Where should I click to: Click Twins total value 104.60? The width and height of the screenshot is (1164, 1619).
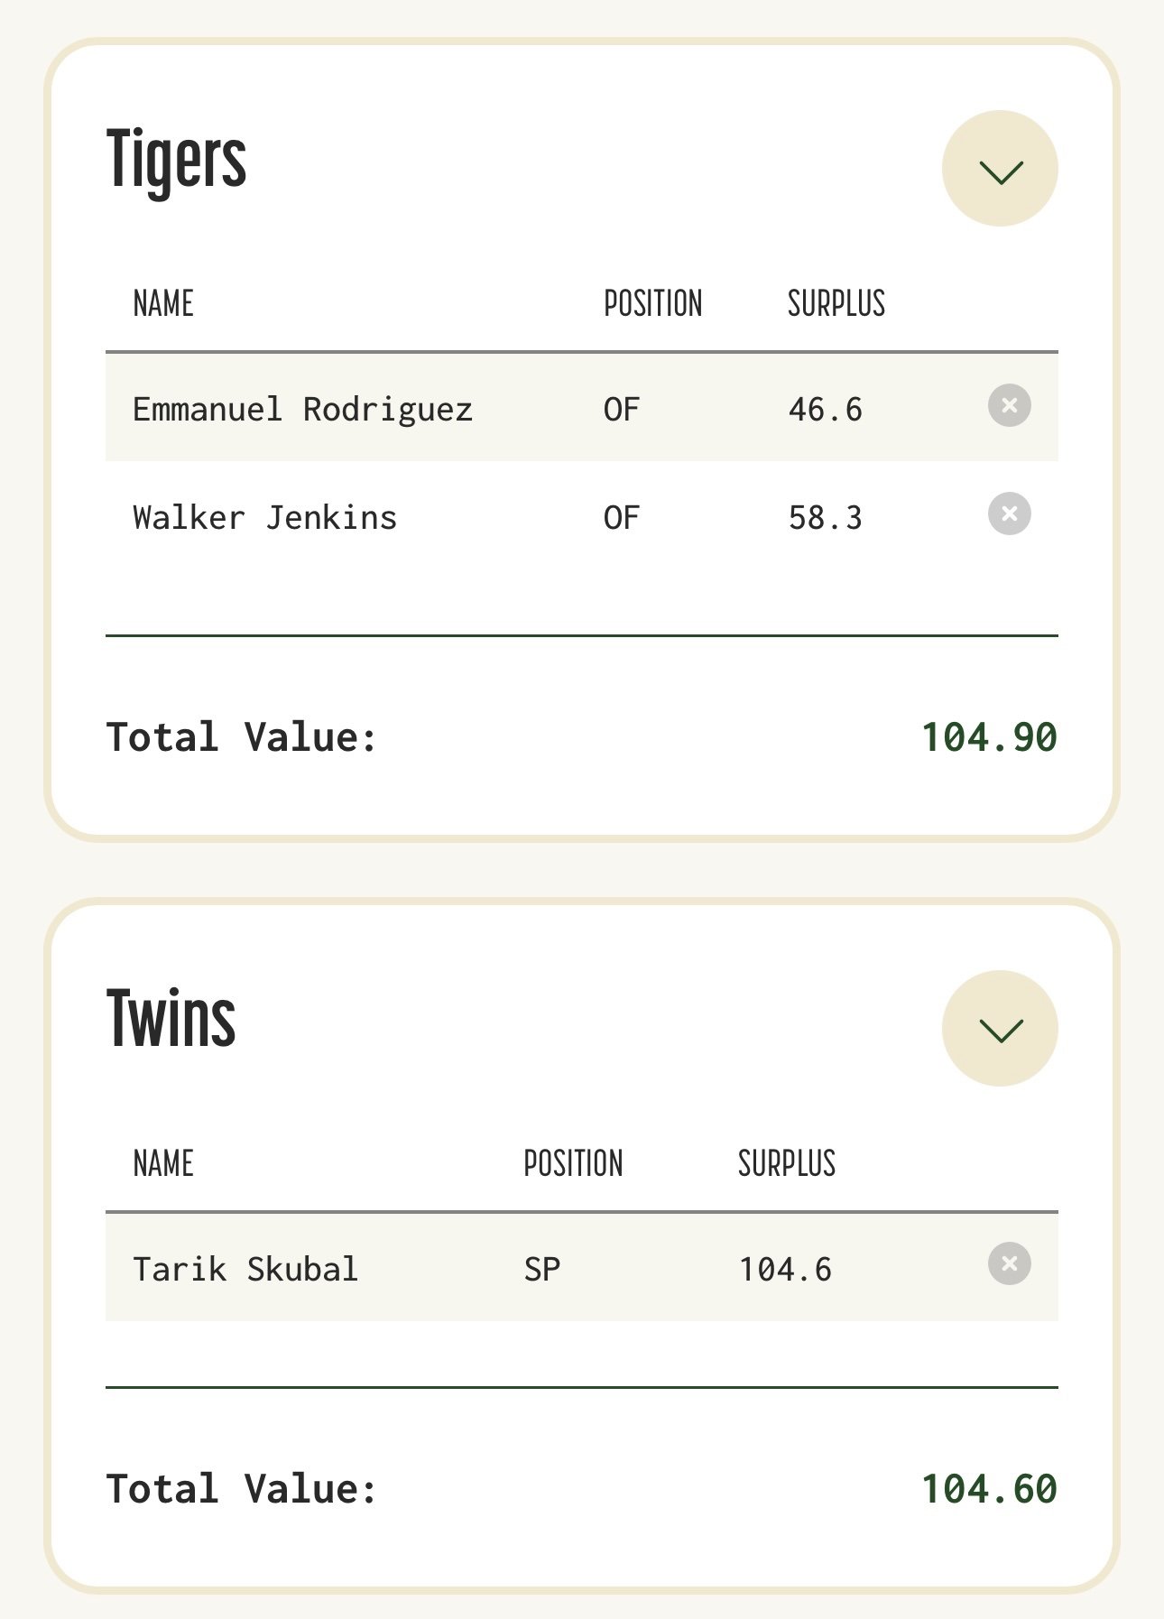point(989,1489)
